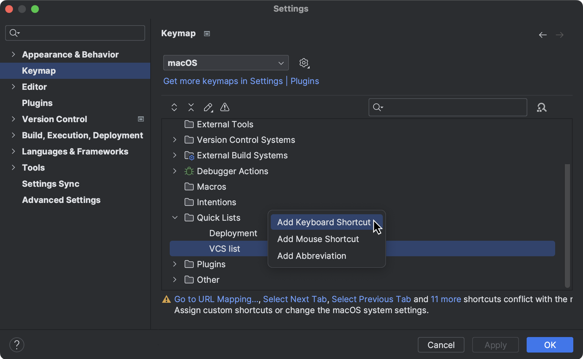The height and width of the screenshot is (359, 583).
Task: Open the help question mark icon
Action: (x=17, y=344)
